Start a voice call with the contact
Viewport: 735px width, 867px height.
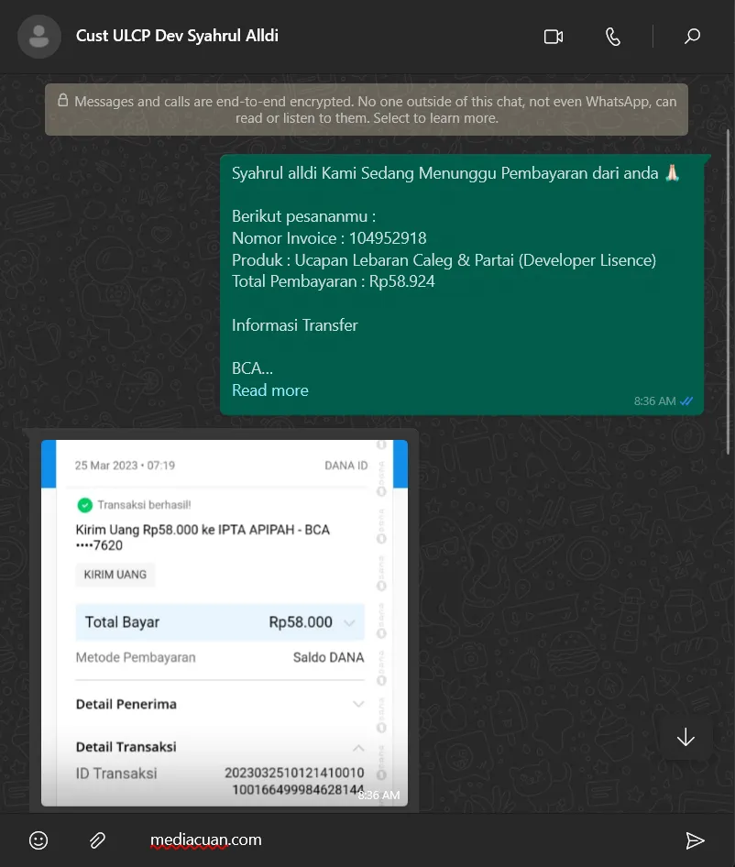tap(613, 37)
